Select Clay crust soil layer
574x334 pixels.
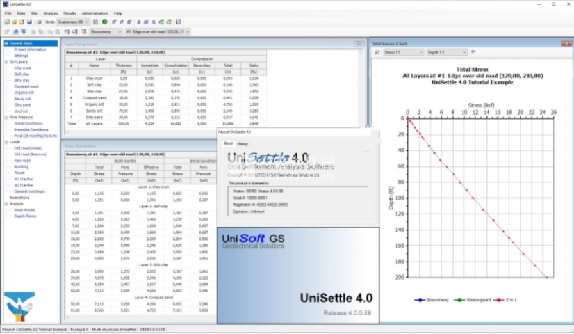pyautogui.click(x=22, y=68)
